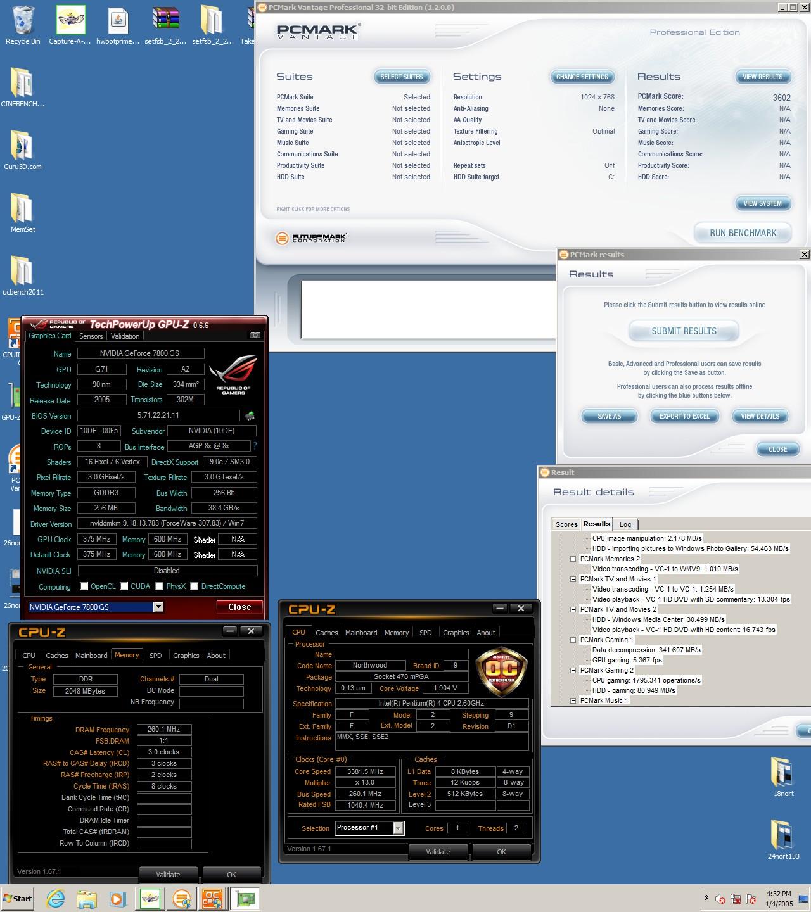Open the second setfsb_2_2 folder icon
The width and height of the screenshot is (811, 912).
pos(213,25)
